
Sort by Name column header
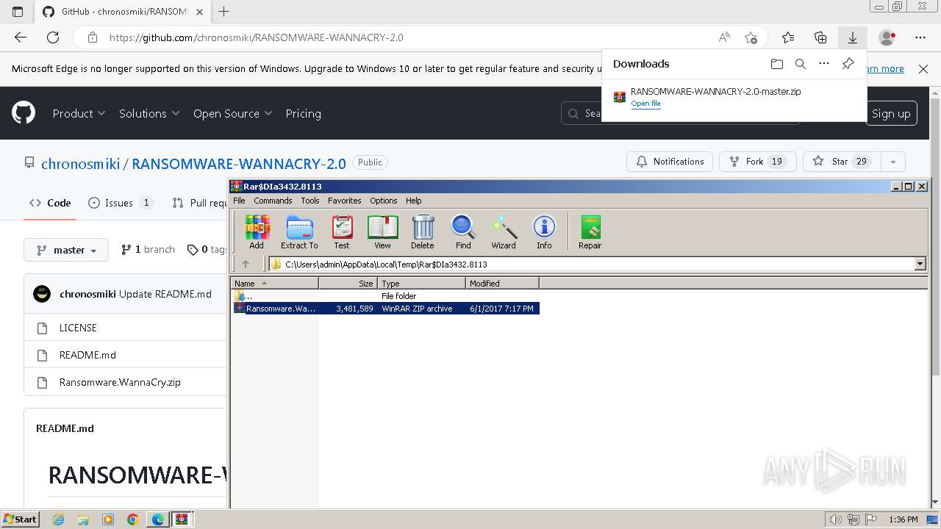click(275, 283)
